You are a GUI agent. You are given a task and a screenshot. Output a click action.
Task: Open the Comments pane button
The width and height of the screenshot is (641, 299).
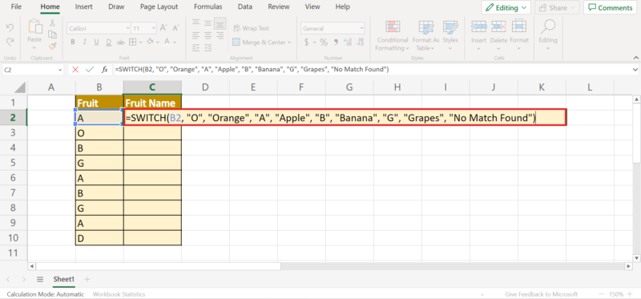tap(611, 8)
